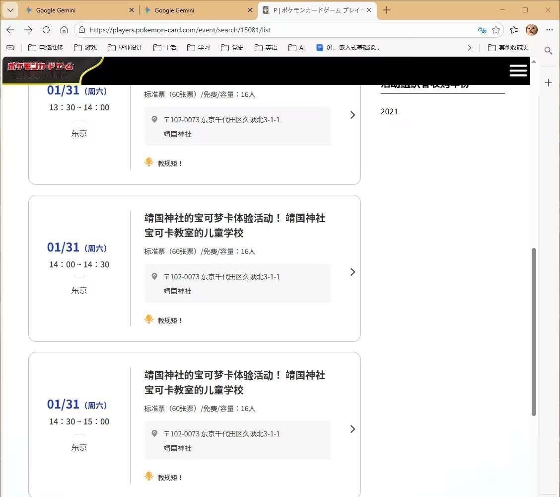Go back to previous page
Image resolution: width=560 pixels, height=497 pixels.
coord(10,30)
